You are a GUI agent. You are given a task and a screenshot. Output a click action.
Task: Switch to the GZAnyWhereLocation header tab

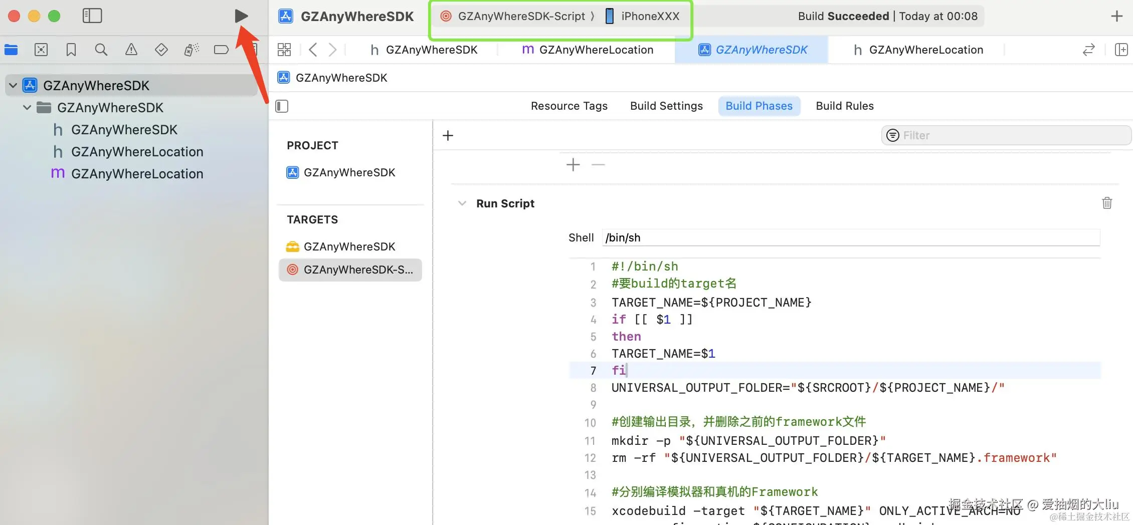[918, 50]
